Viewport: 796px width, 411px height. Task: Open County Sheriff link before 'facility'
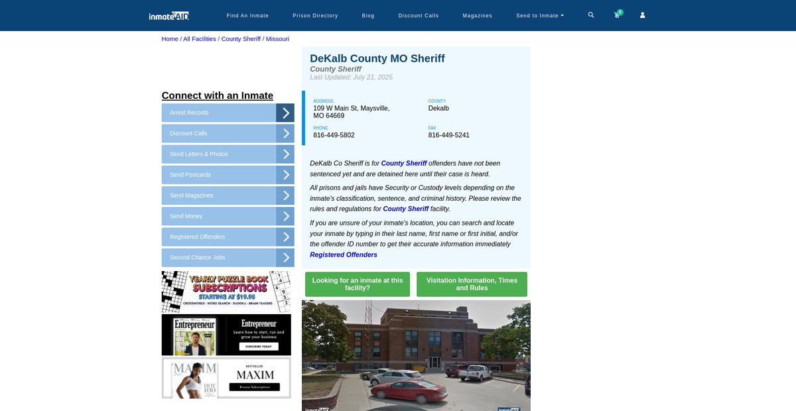(406, 209)
